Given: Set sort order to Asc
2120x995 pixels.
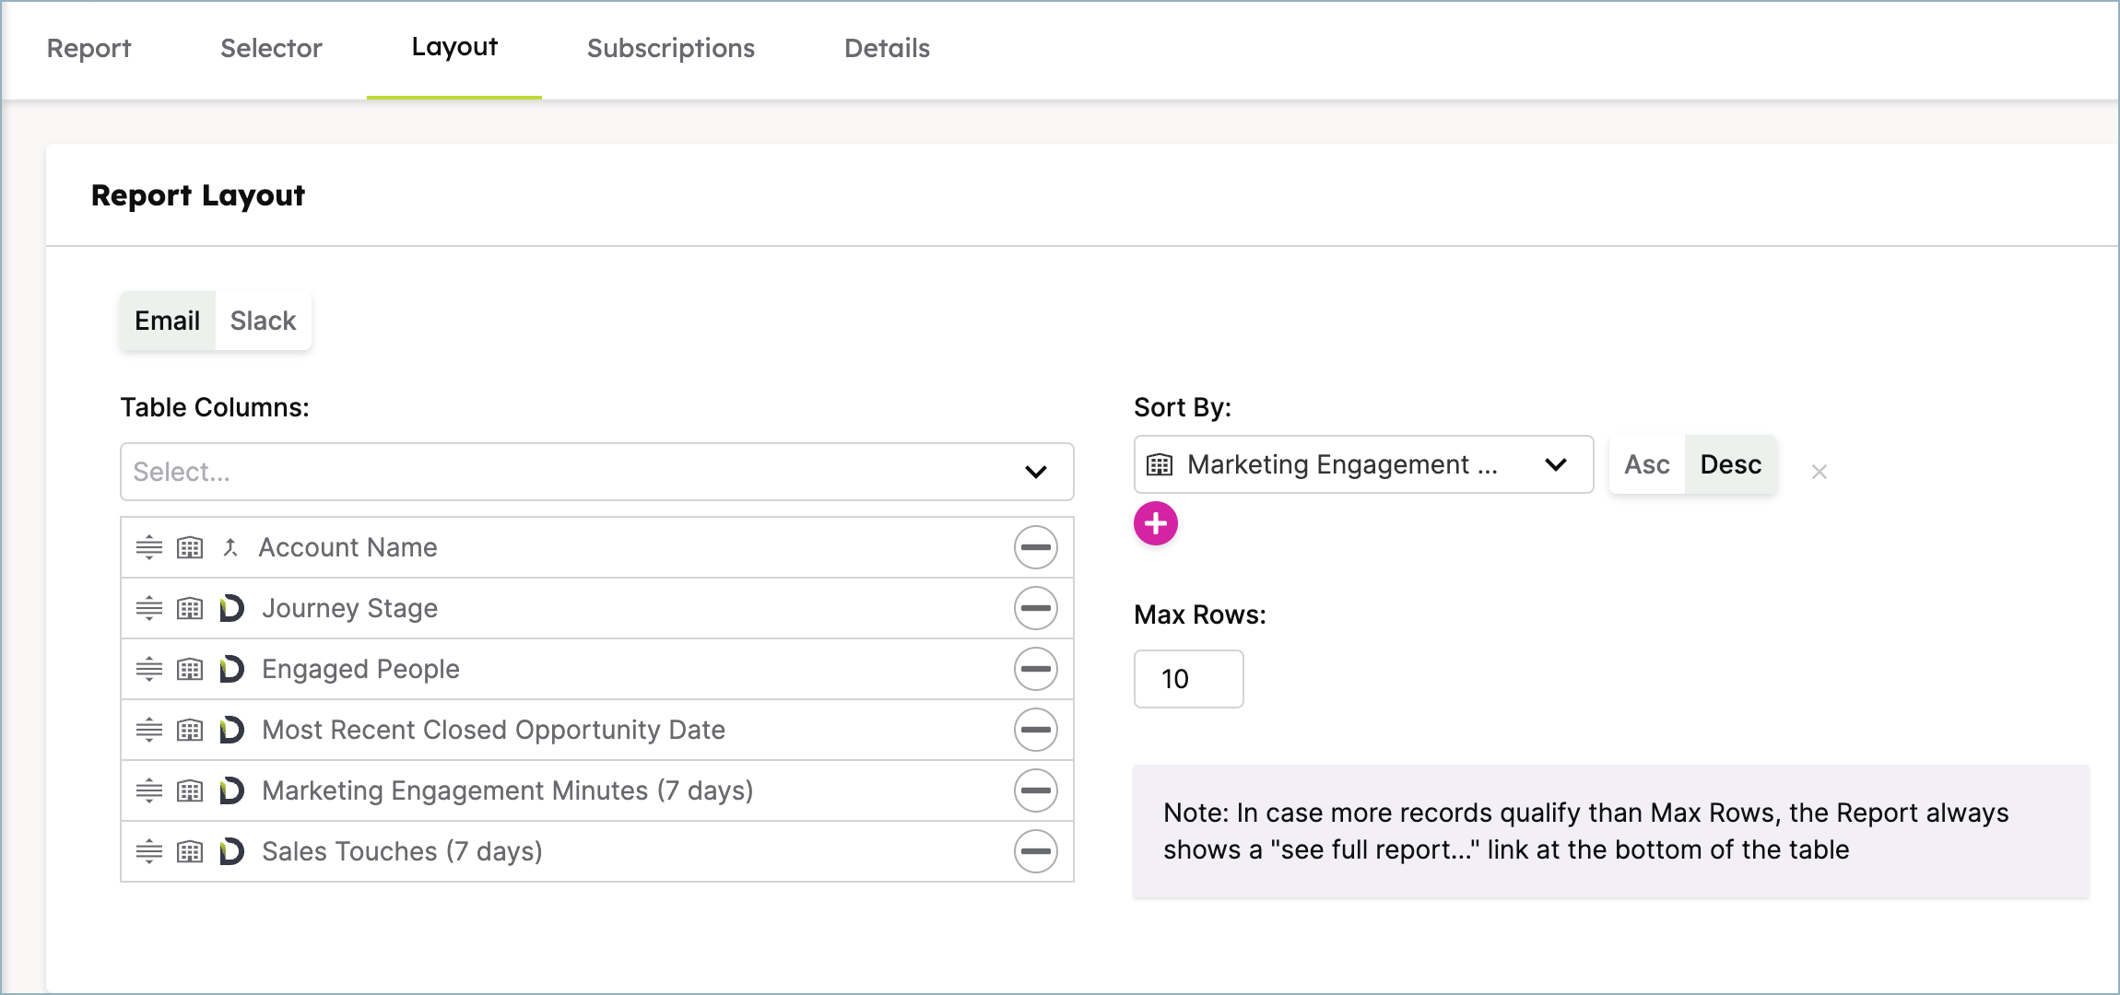Looking at the screenshot, I should [x=1647, y=464].
